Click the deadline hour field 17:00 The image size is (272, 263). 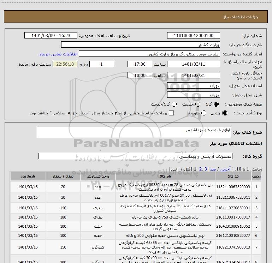(140, 64)
